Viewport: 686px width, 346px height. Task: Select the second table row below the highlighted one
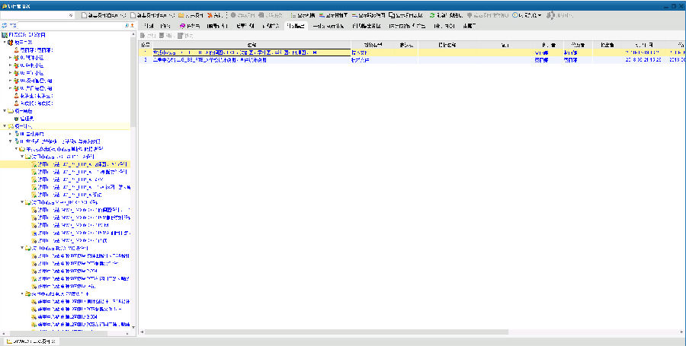pyautogui.click(x=412, y=60)
